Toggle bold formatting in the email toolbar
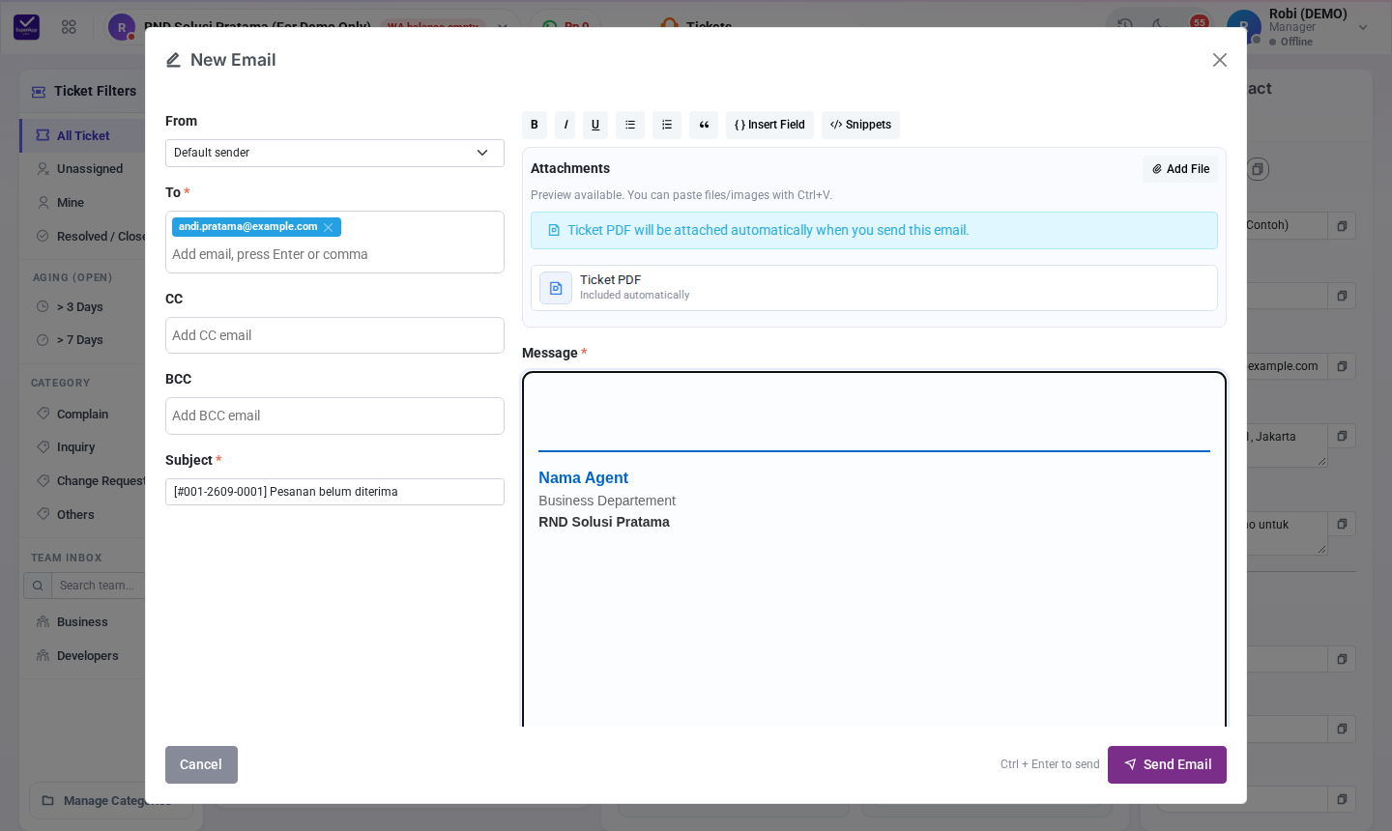 535,125
